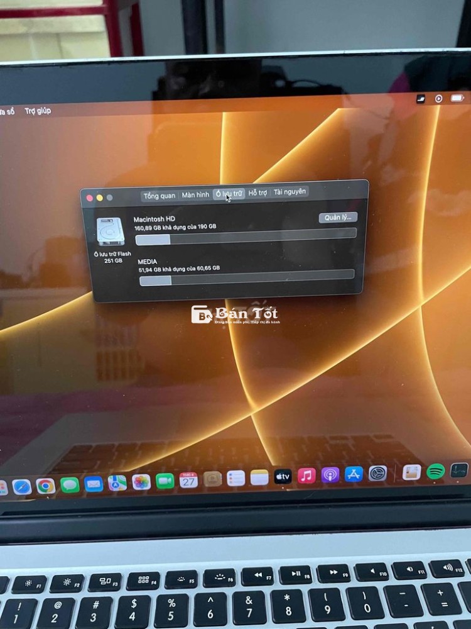Open the Contacts app in Dock
Viewport: 471px width, 629px height.
coord(212,479)
